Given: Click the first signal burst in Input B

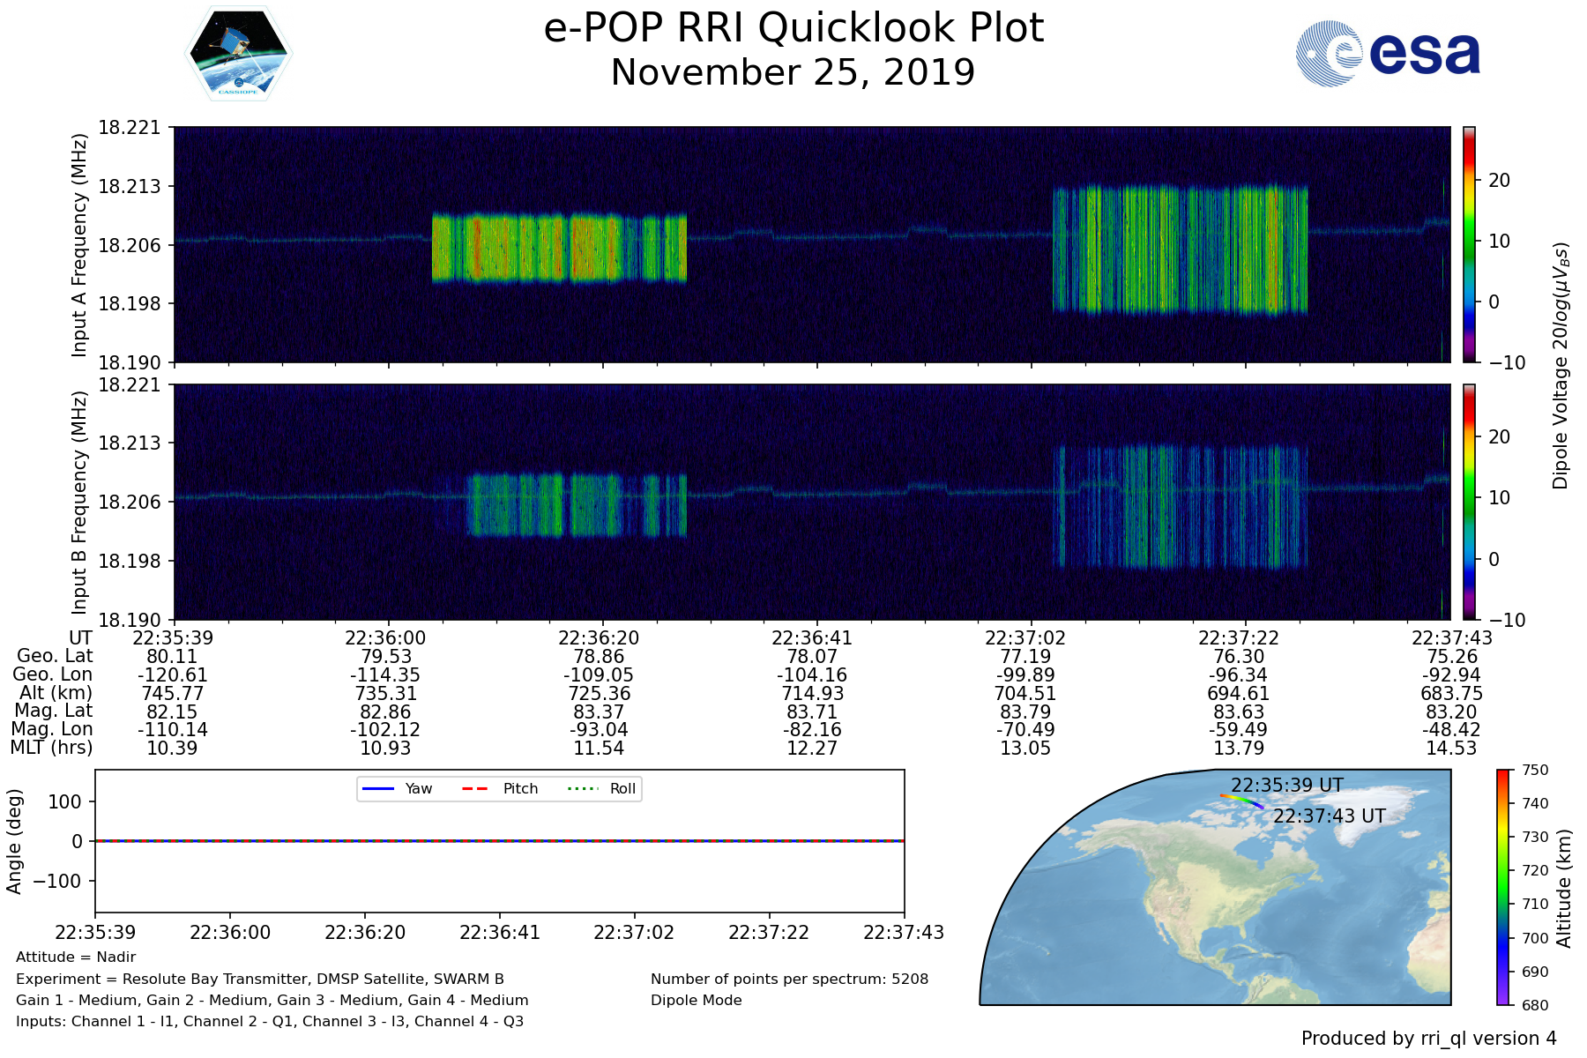Looking at the screenshot, I should pos(576,505).
